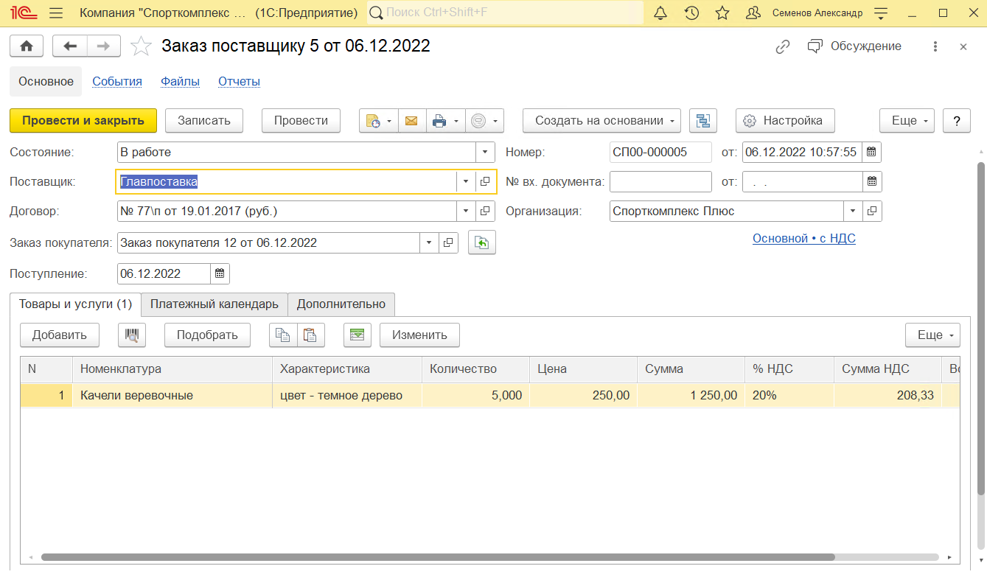Click the barcode scan icon
987x580 pixels.
[x=132, y=335]
